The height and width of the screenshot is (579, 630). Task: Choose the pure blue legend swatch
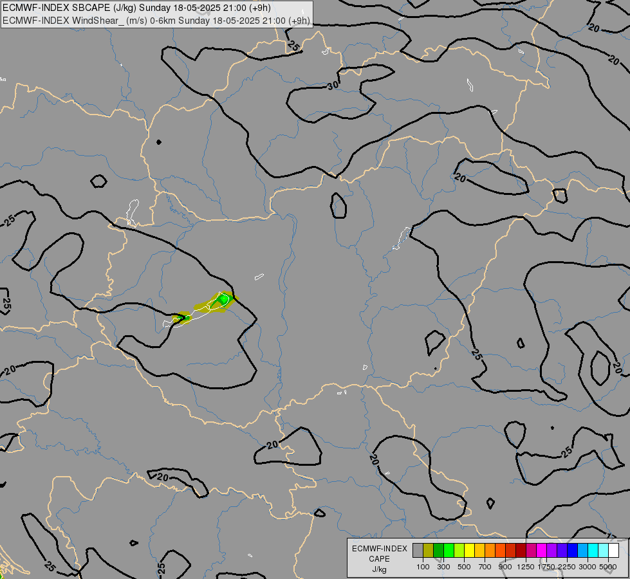click(x=572, y=551)
